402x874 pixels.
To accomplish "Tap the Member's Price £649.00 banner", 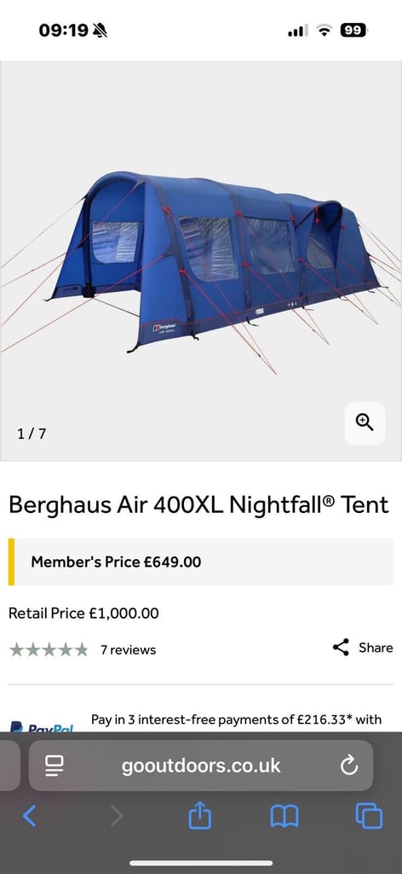I will pos(201,562).
